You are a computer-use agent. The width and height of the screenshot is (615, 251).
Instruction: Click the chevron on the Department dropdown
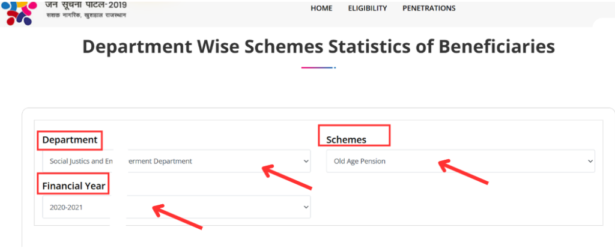tap(306, 161)
